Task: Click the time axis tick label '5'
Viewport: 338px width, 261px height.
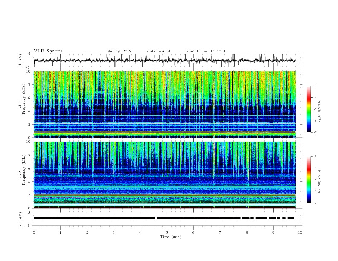Action: tap(167, 232)
